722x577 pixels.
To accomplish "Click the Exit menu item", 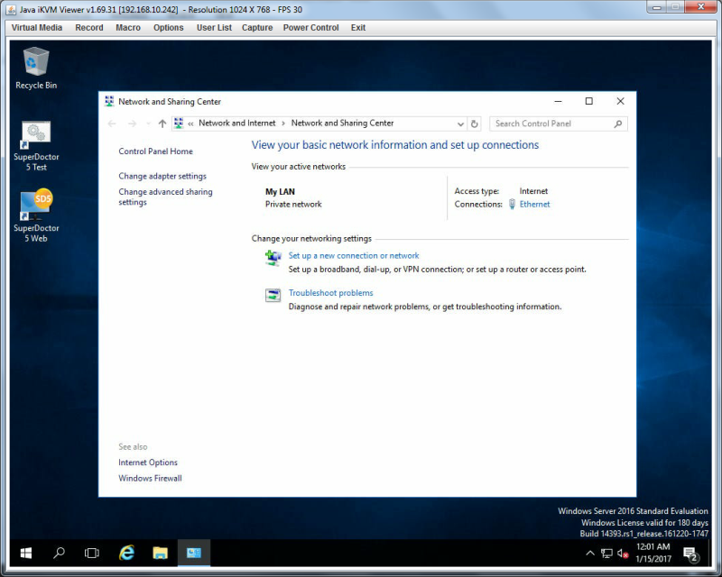I will (358, 28).
